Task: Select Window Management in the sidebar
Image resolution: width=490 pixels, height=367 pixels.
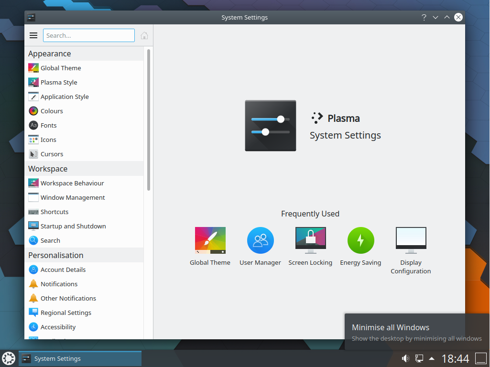Action: point(84,198)
